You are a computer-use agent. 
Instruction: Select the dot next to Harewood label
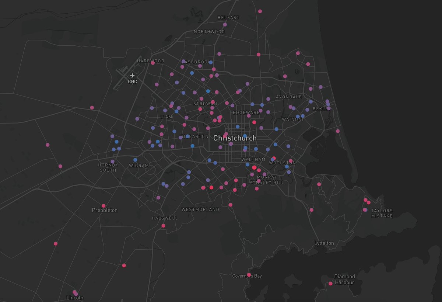(x=152, y=63)
